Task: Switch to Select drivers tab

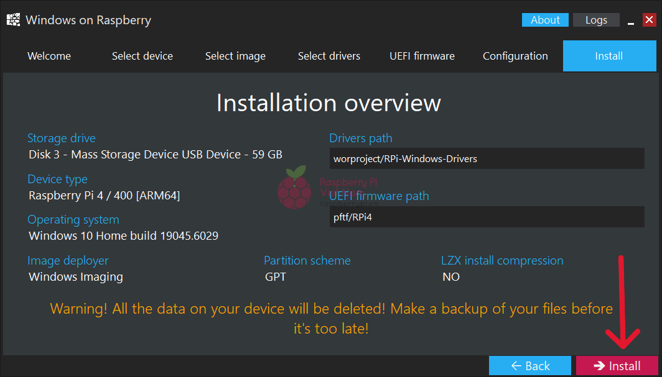Action: (x=329, y=56)
